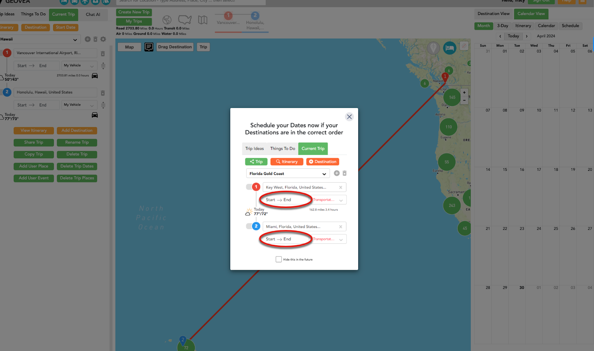Click the View Itinerary button

click(33, 130)
